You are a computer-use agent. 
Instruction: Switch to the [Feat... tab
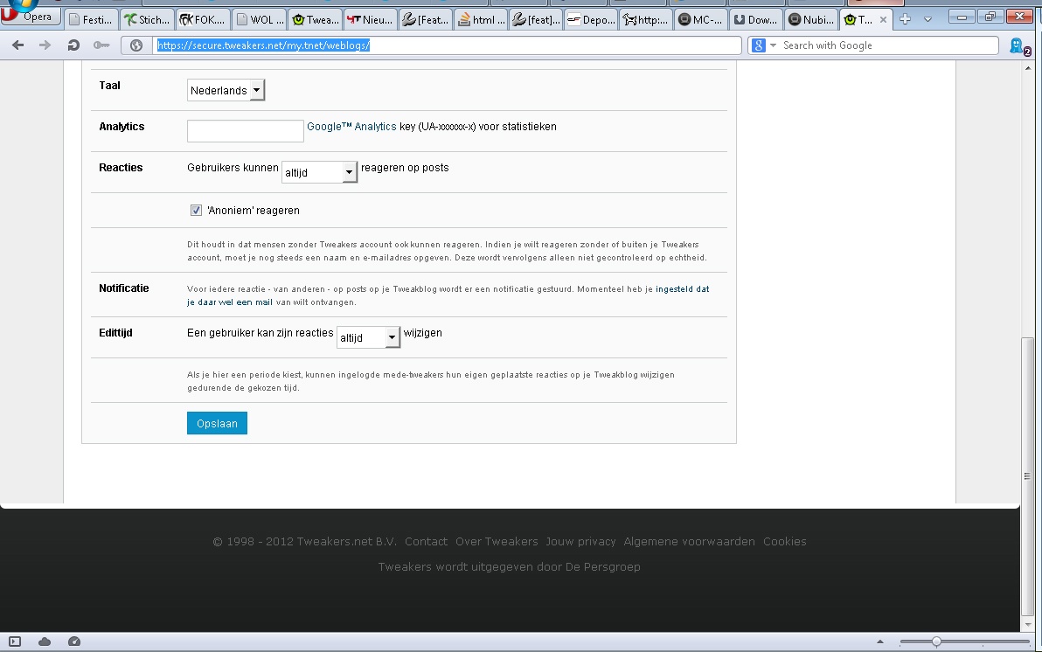(426, 19)
